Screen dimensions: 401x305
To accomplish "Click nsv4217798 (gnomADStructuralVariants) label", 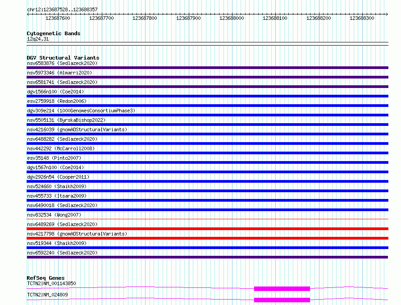I will pyautogui.click(x=77, y=234).
